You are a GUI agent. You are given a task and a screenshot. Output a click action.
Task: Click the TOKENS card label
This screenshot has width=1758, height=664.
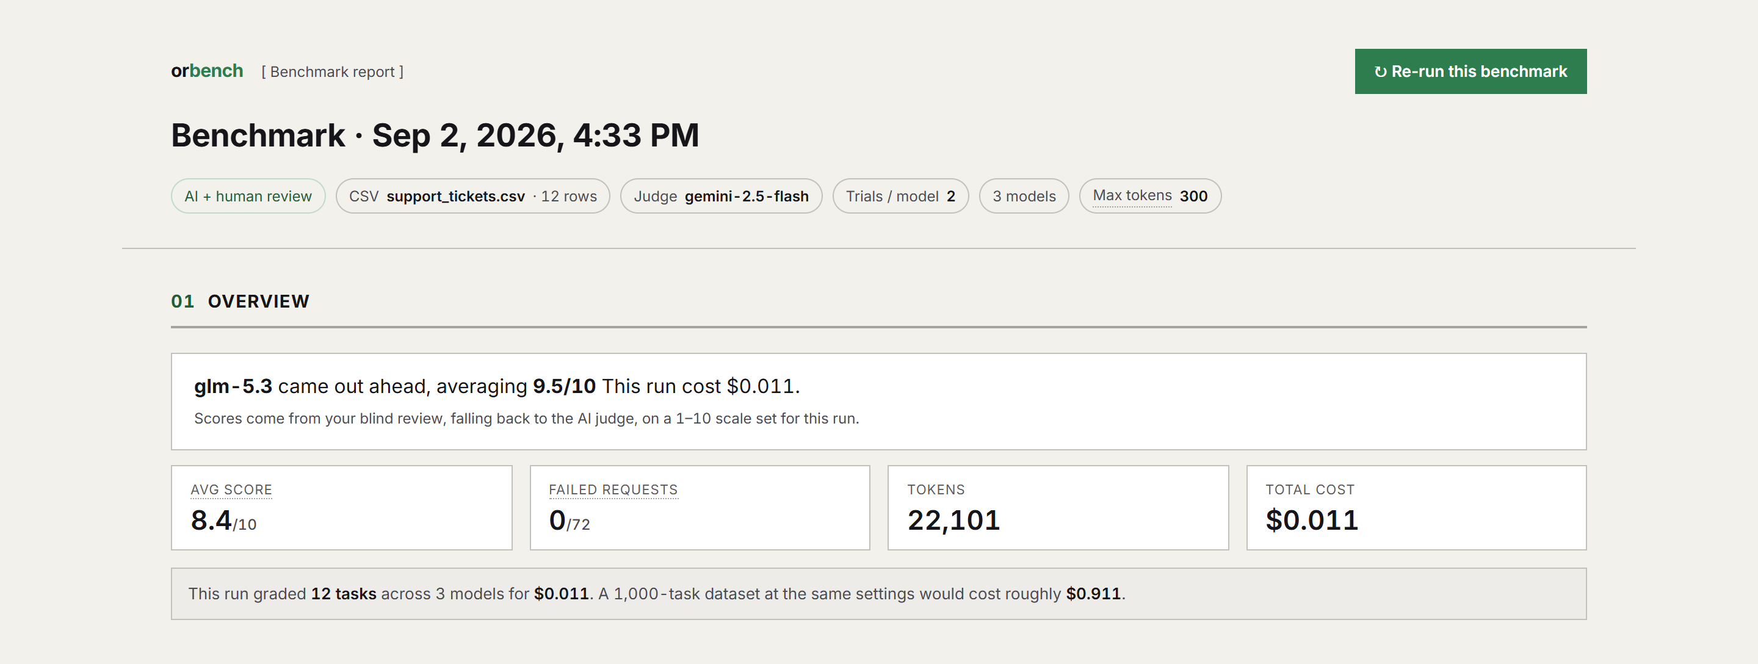click(x=936, y=489)
